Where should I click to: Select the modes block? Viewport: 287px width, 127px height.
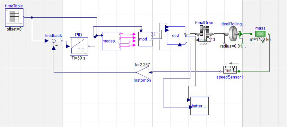(111, 41)
